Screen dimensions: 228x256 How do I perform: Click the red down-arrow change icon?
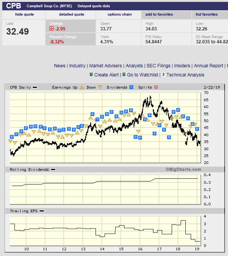(51, 29)
